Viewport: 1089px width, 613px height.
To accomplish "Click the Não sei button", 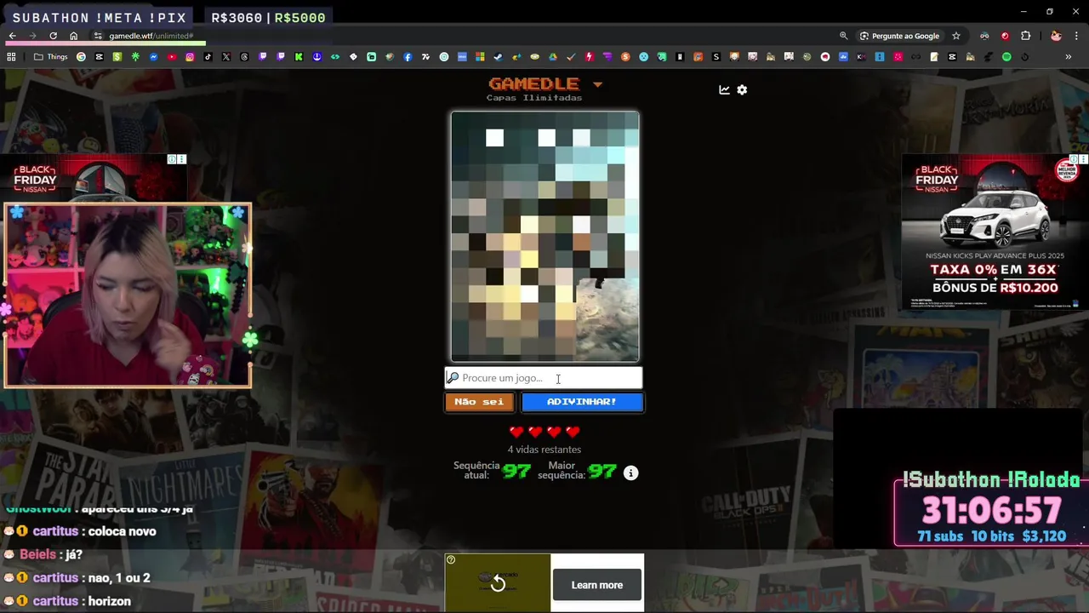I will tap(479, 402).
